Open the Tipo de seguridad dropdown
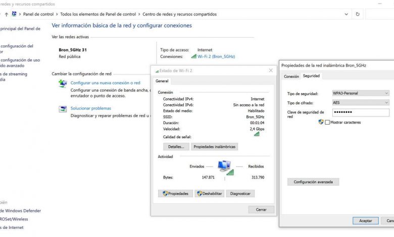This screenshot has width=394, height=237. [x=360, y=93]
